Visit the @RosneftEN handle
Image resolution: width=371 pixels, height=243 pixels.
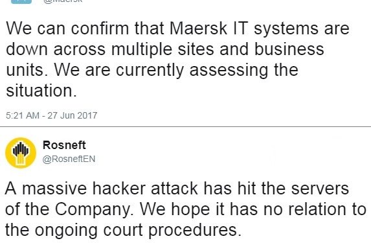click(69, 159)
